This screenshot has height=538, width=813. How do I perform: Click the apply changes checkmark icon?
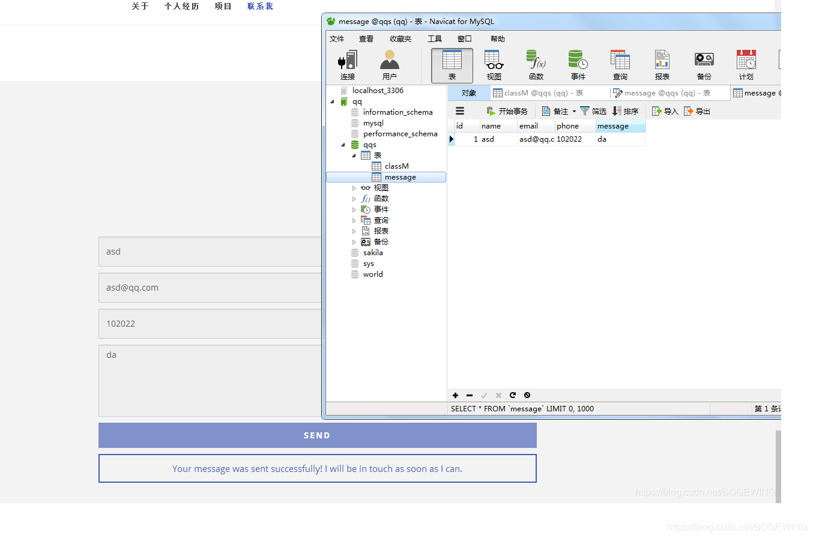(x=484, y=395)
